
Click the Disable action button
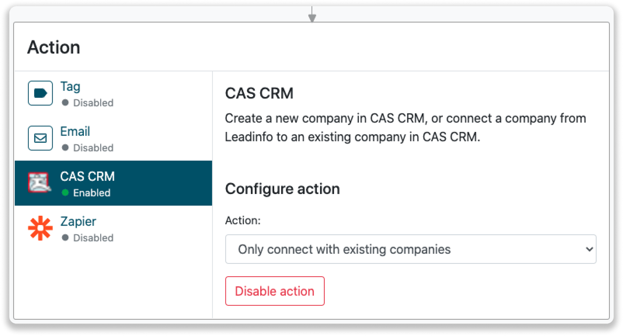274,291
